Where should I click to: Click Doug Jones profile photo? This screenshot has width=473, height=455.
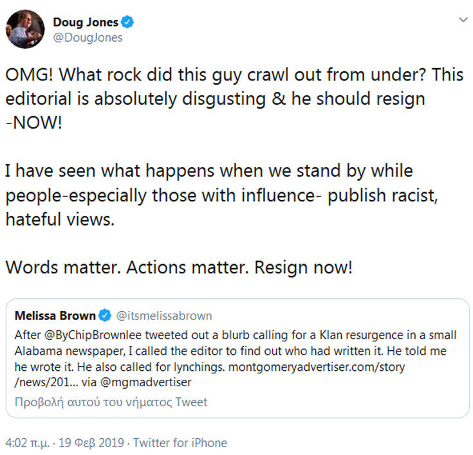(x=26, y=29)
